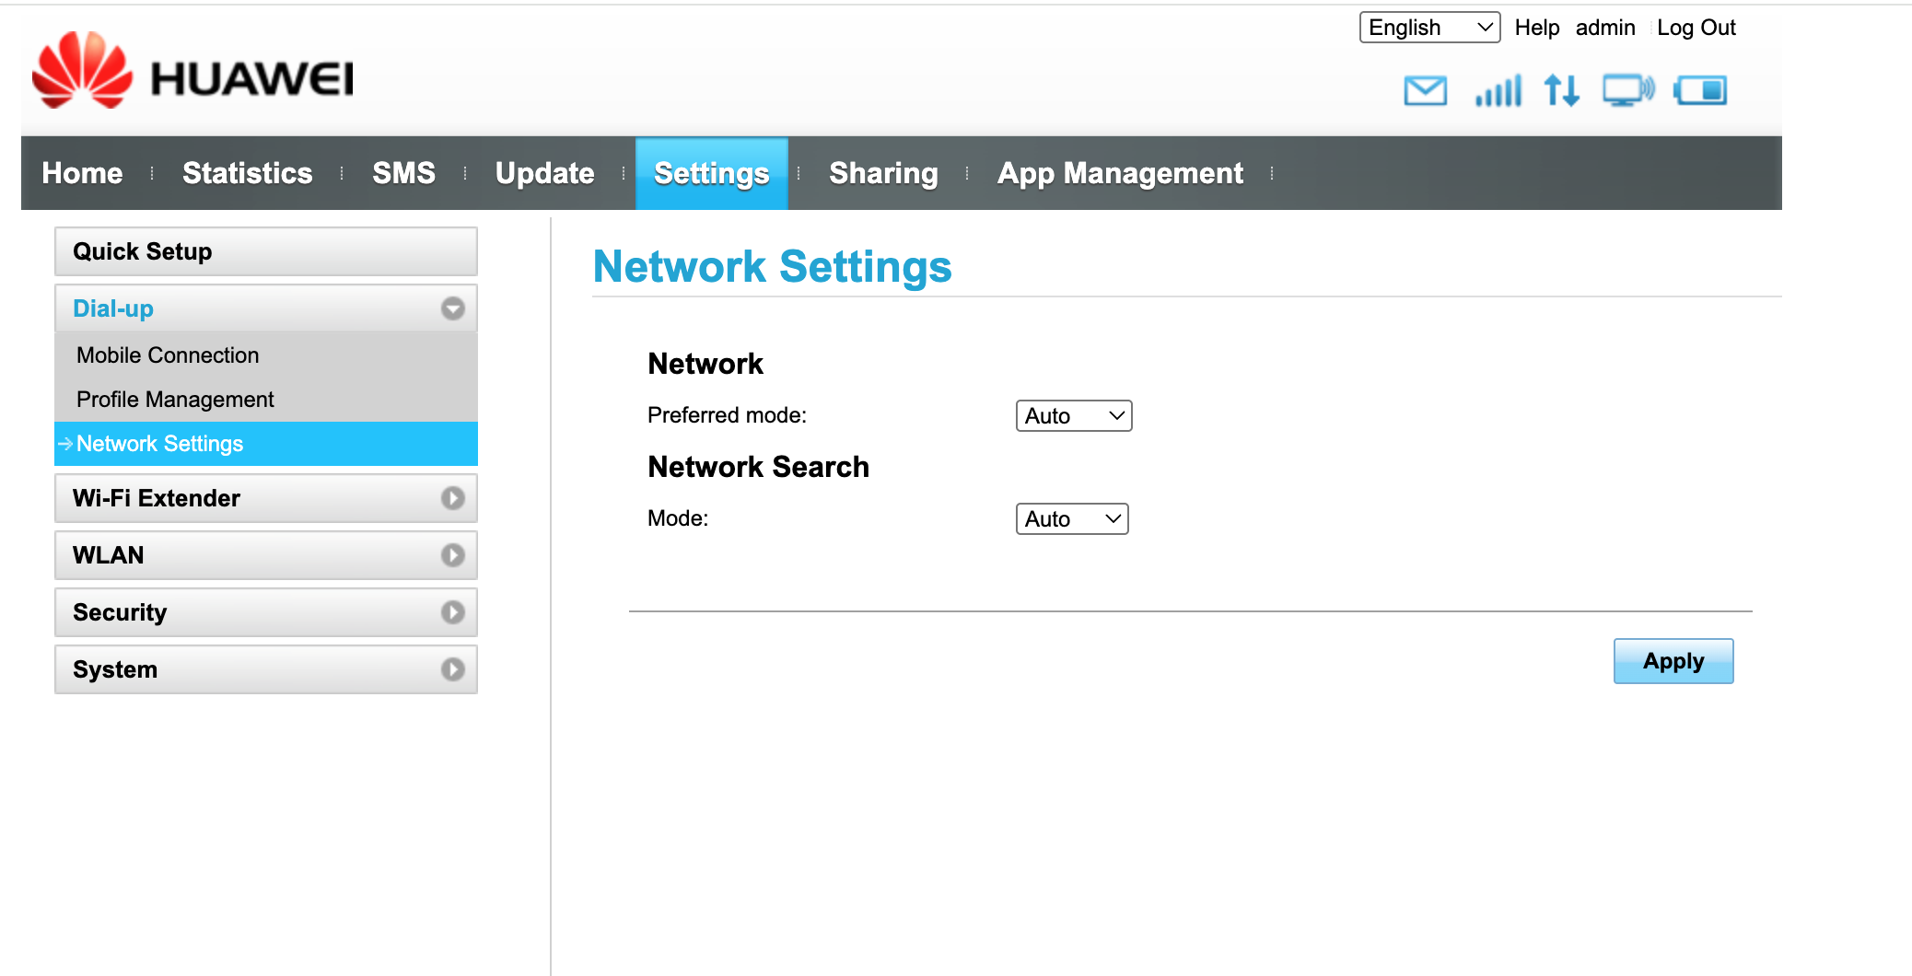Expand the Security section arrow
This screenshot has width=1912, height=976.
(x=452, y=612)
